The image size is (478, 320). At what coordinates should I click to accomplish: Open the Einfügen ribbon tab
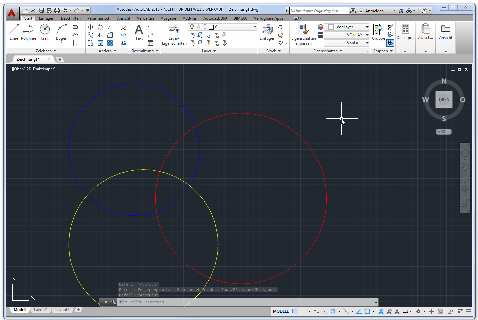[47, 18]
